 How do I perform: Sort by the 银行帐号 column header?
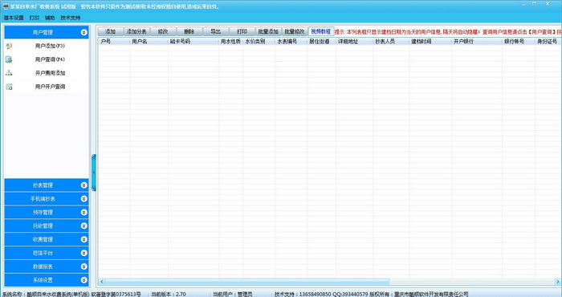pos(519,42)
